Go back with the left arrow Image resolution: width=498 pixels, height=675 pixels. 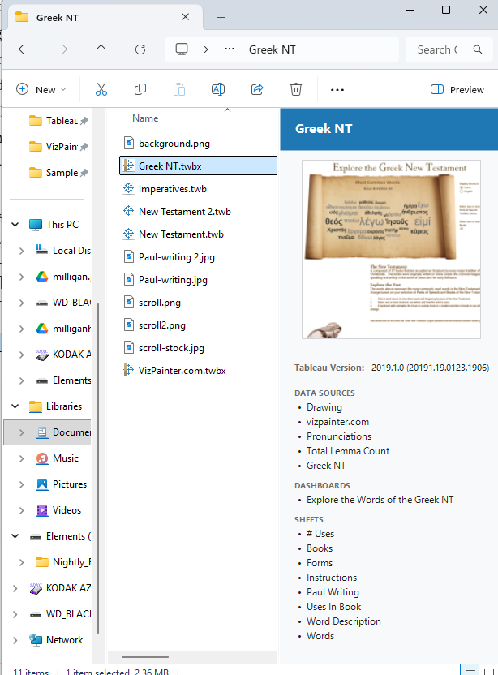pyautogui.click(x=24, y=49)
